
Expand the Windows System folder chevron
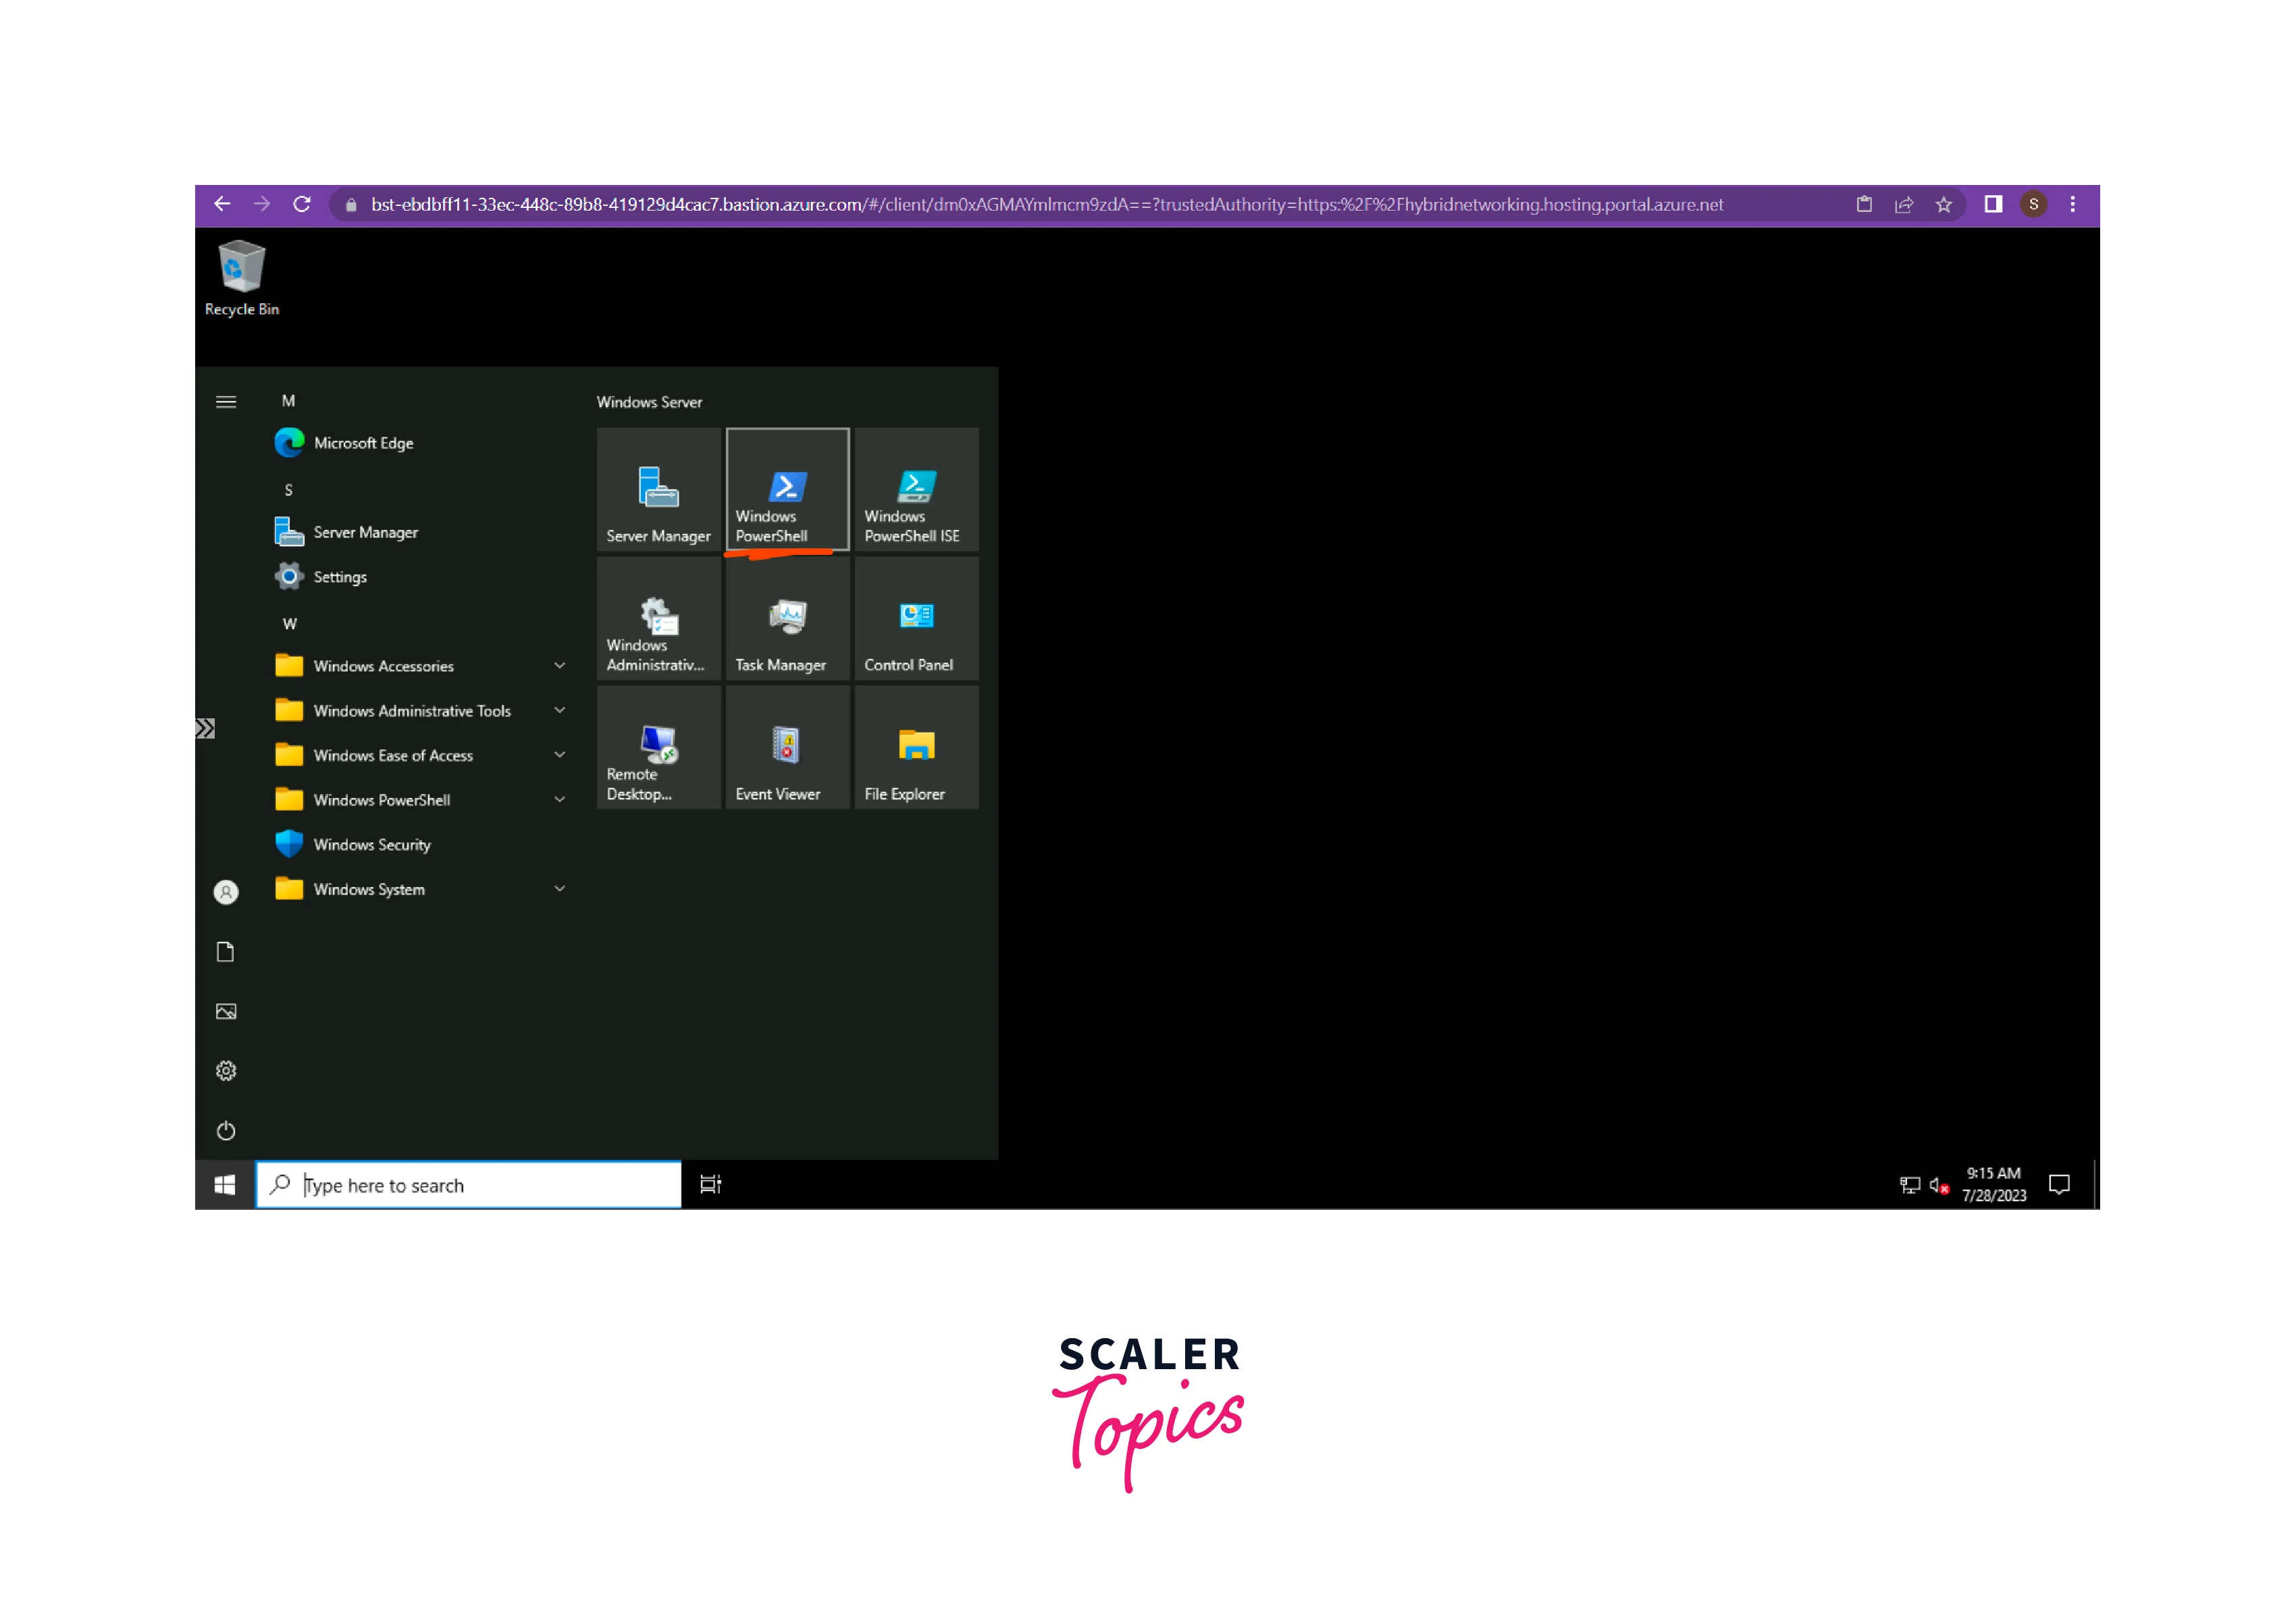click(560, 889)
